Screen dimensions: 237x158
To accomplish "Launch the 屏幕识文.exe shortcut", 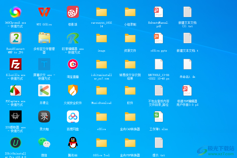I will tap(44, 64).
